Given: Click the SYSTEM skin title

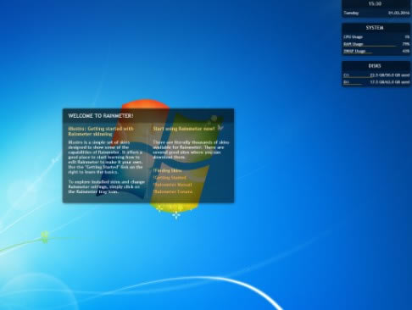Looking at the screenshot, I should click(x=375, y=28).
